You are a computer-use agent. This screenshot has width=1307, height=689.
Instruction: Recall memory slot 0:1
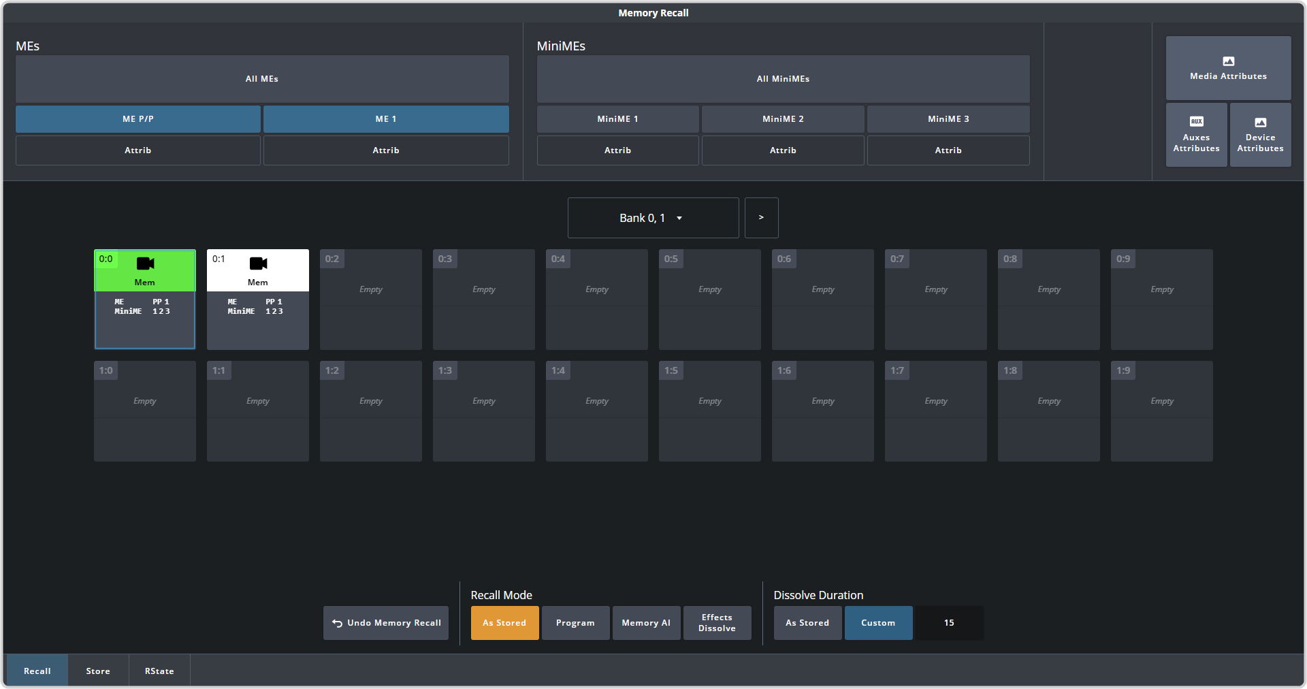coord(258,300)
